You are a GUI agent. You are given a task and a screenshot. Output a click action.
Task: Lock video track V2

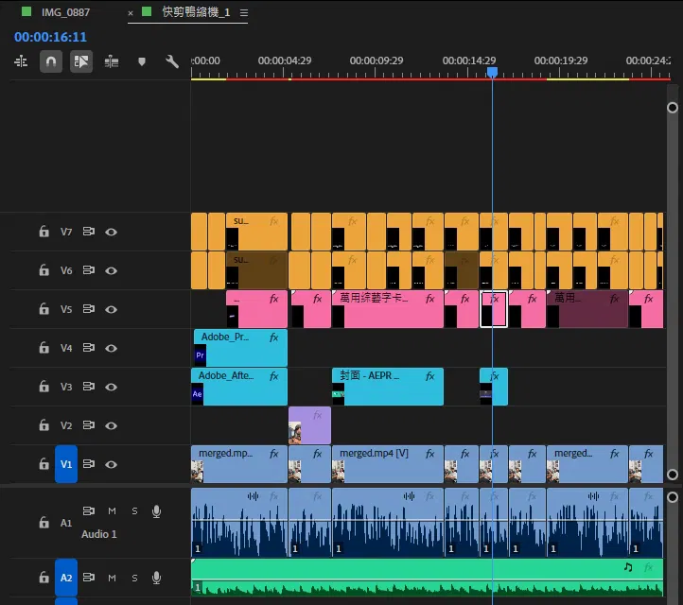[44, 425]
